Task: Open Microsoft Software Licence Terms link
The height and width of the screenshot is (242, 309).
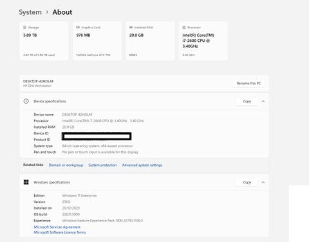Action: (x=60, y=232)
